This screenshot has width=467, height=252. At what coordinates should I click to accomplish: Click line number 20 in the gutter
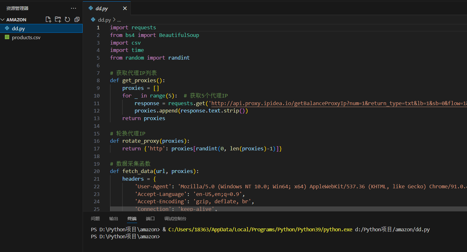(97, 171)
